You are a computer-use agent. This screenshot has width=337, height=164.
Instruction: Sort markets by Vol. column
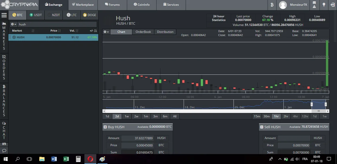[74, 31]
